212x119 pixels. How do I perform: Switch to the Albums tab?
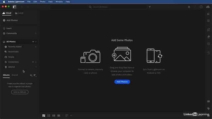tap(6, 75)
